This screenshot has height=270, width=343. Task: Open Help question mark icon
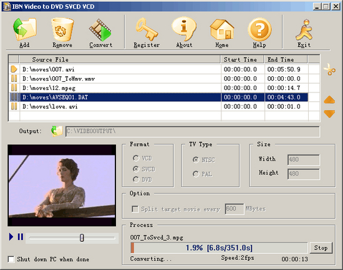pyautogui.click(x=259, y=29)
